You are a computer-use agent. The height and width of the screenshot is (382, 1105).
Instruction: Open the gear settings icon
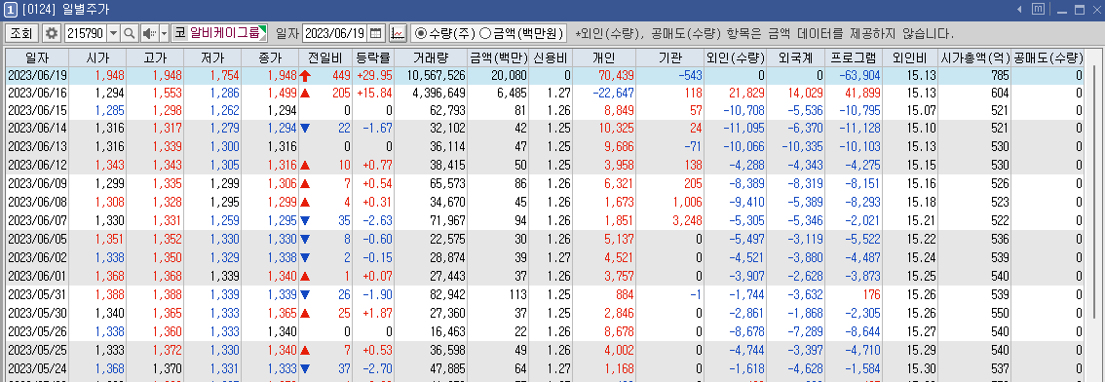coord(52,33)
